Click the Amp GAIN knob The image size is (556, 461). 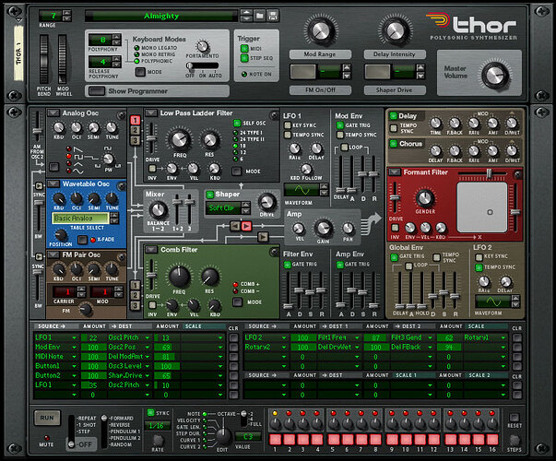pyautogui.click(x=323, y=228)
